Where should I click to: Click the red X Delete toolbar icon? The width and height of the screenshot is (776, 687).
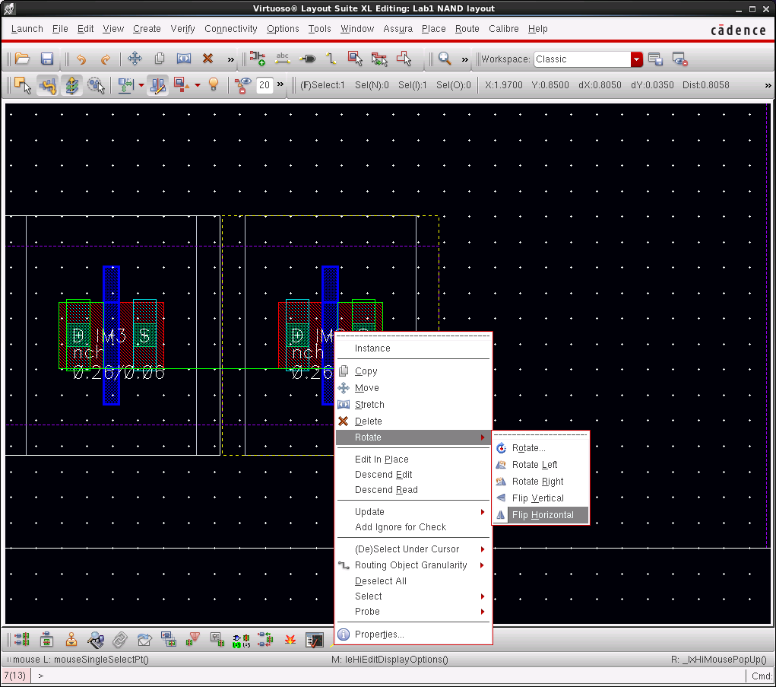(x=207, y=59)
